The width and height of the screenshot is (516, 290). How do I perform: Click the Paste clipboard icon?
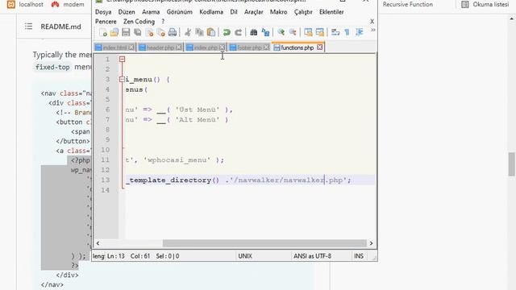coord(211,32)
